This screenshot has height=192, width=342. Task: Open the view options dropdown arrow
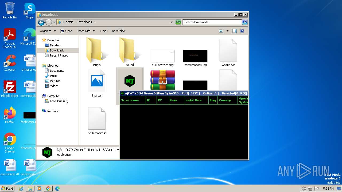pyautogui.click(x=227, y=31)
